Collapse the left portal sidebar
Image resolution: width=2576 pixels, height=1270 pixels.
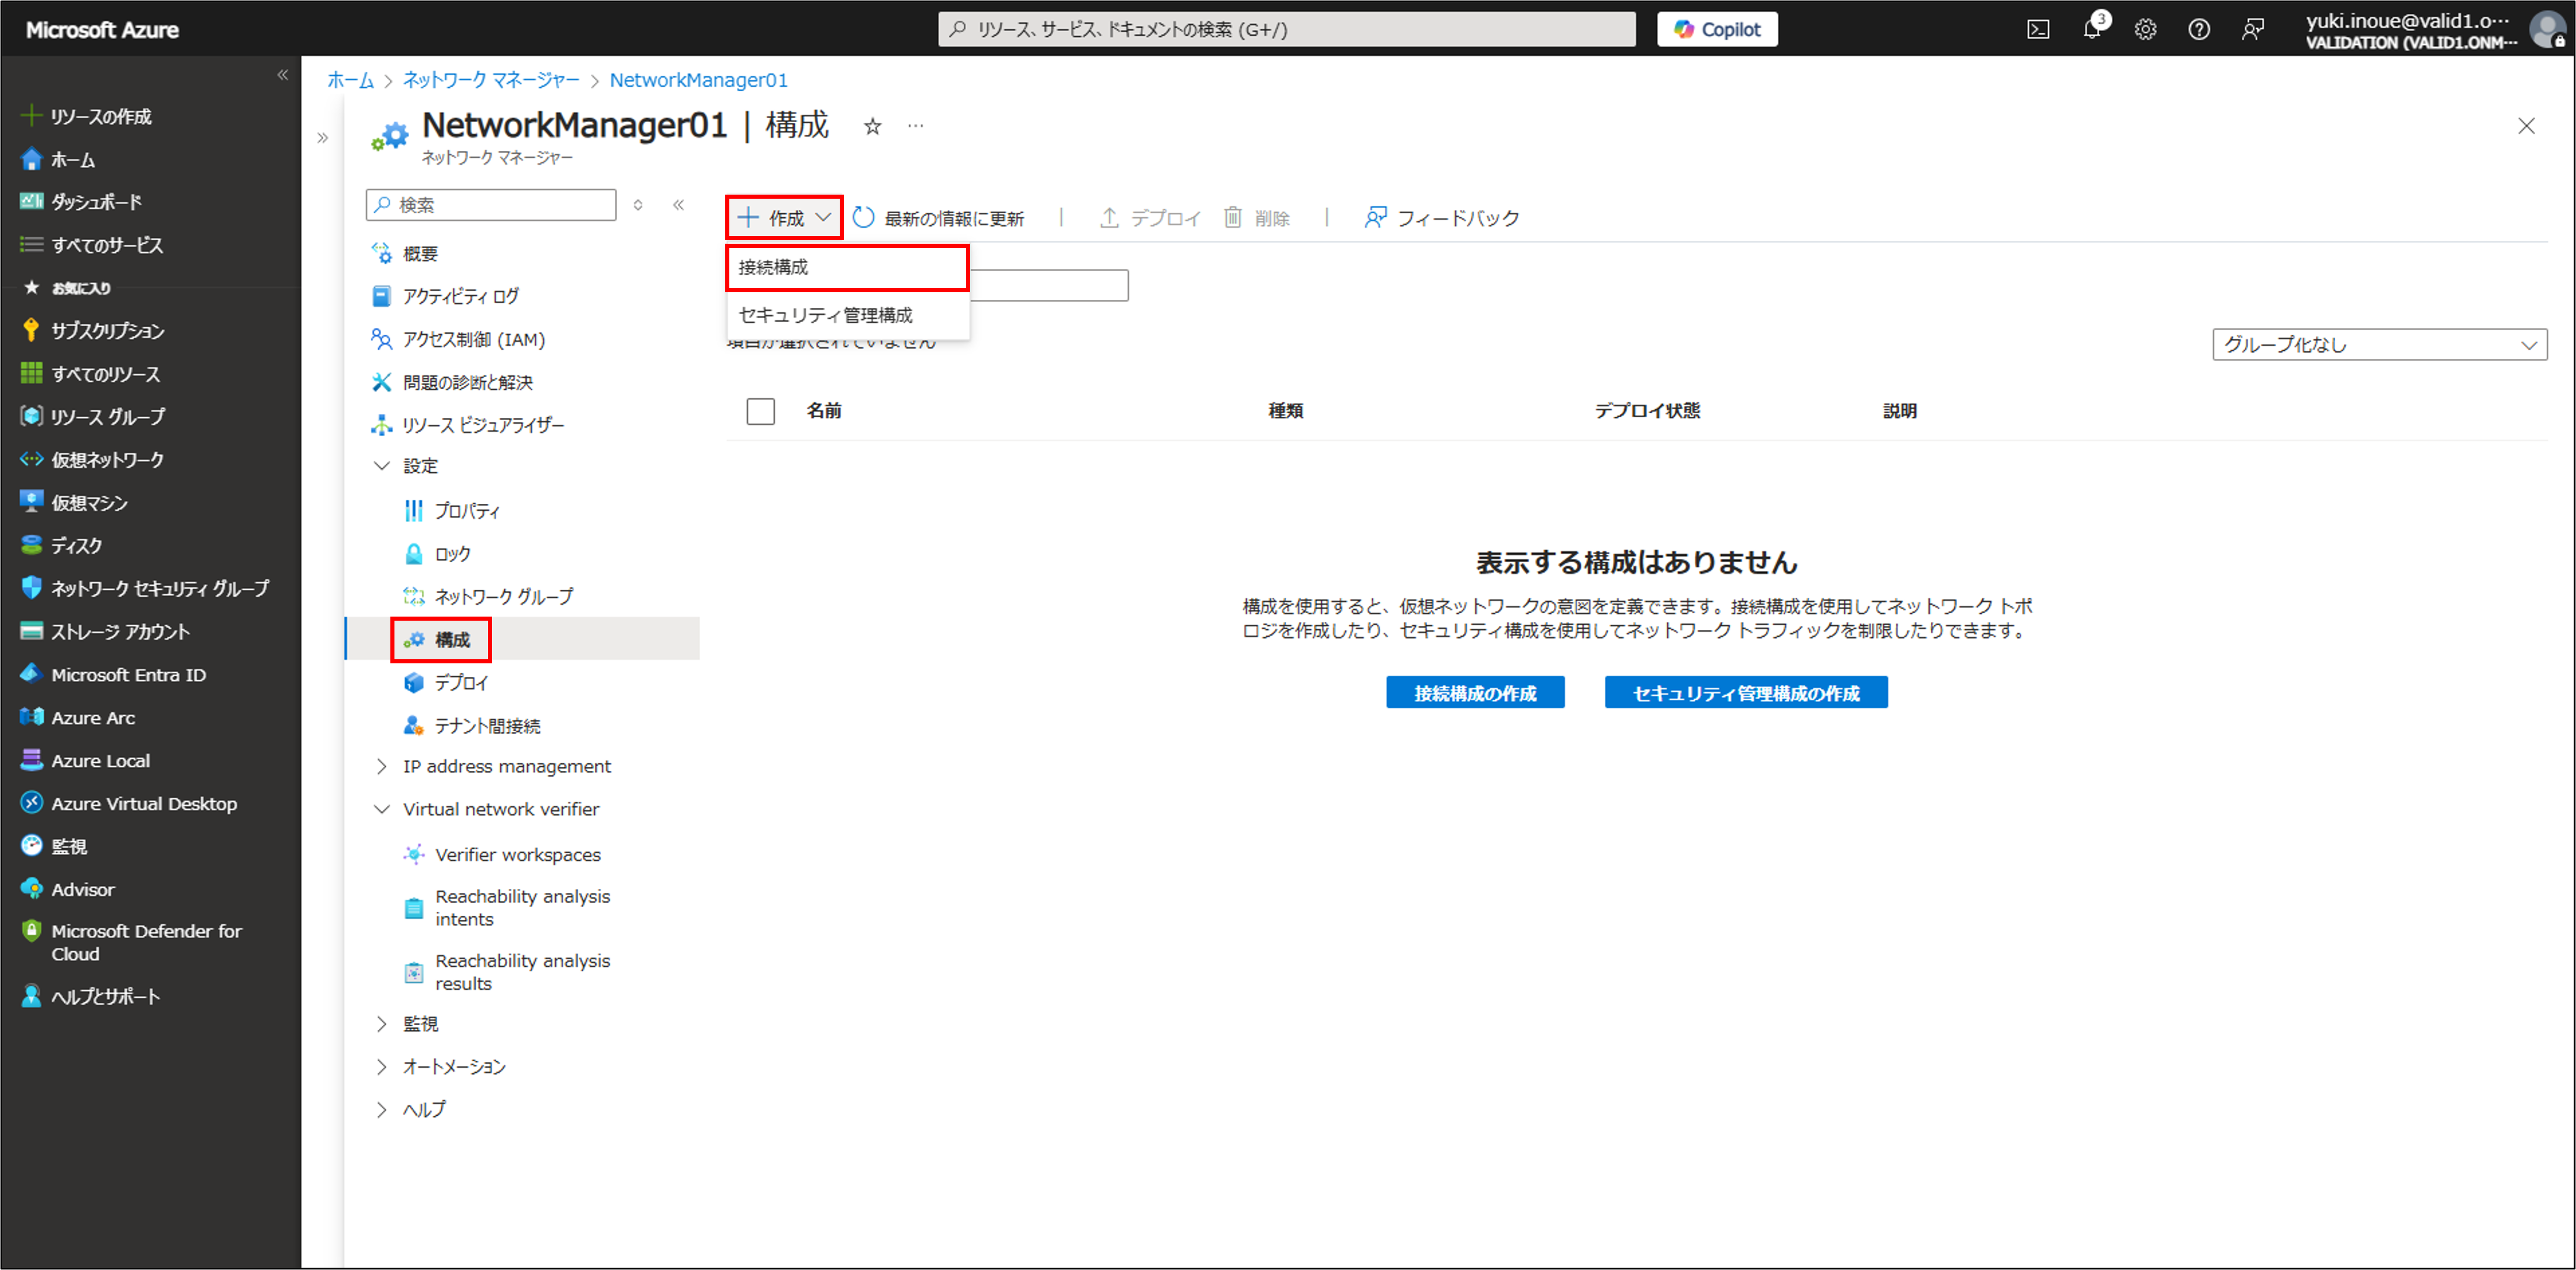tap(283, 75)
